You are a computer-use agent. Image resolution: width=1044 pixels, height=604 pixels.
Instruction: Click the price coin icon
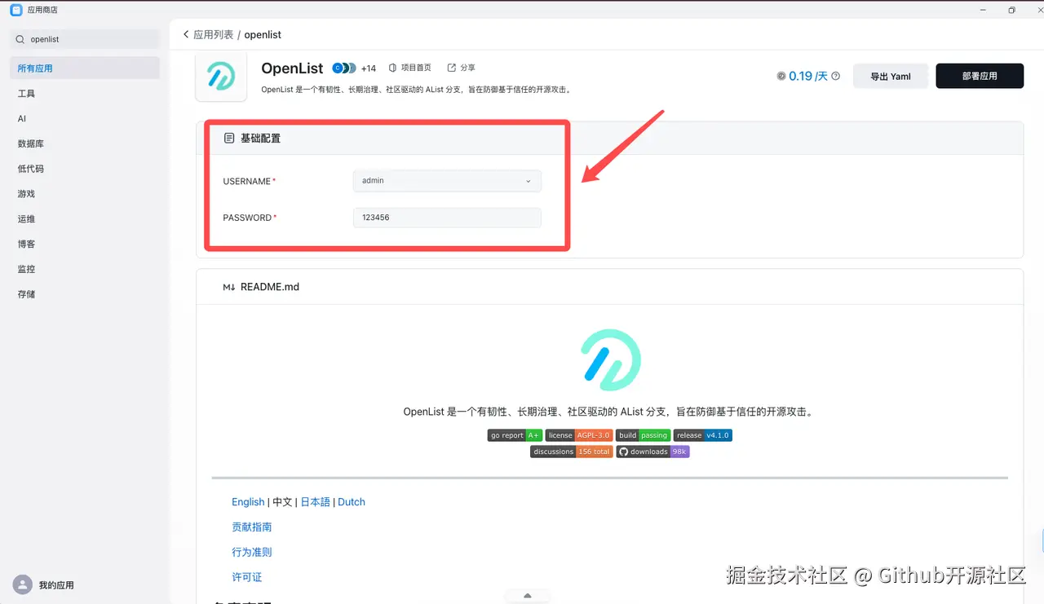[x=781, y=76]
